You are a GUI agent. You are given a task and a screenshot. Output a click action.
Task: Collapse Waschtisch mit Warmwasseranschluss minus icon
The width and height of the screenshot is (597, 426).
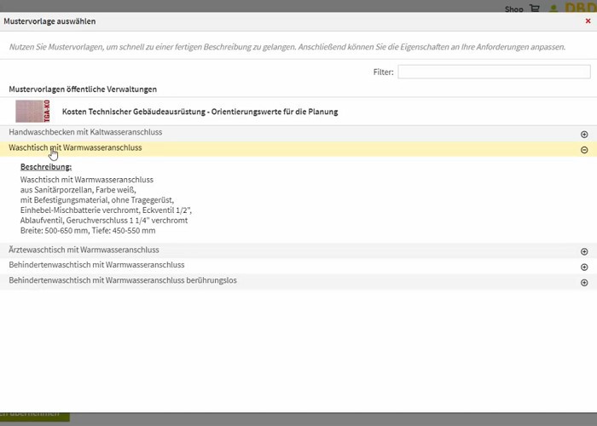(584, 150)
